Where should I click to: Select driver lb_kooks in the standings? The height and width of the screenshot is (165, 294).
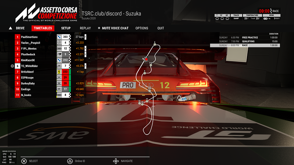[x=26, y=95]
